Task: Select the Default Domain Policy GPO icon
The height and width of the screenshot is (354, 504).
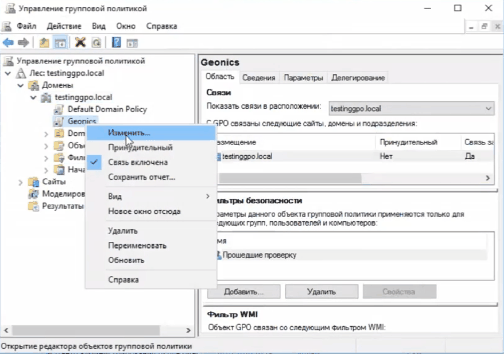Action: (x=58, y=109)
